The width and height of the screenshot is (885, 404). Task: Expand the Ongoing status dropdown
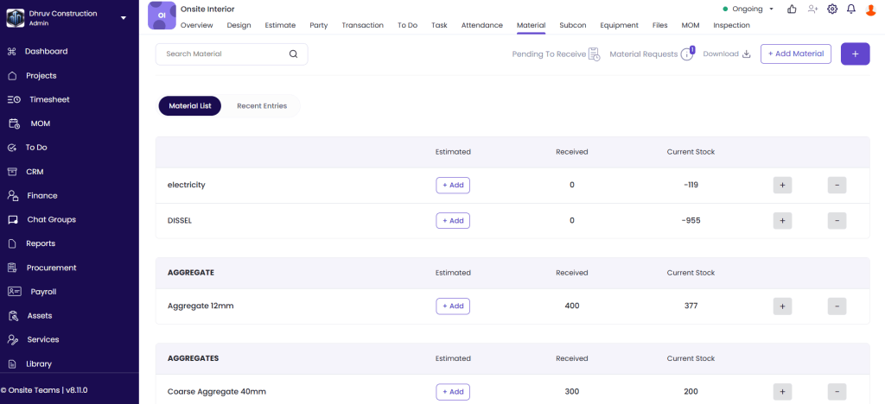(x=748, y=9)
